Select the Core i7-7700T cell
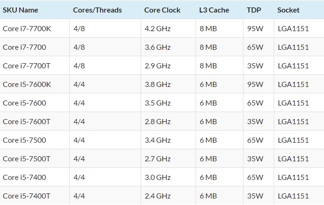The width and height of the screenshot is (324, 205). pos(27,66)
